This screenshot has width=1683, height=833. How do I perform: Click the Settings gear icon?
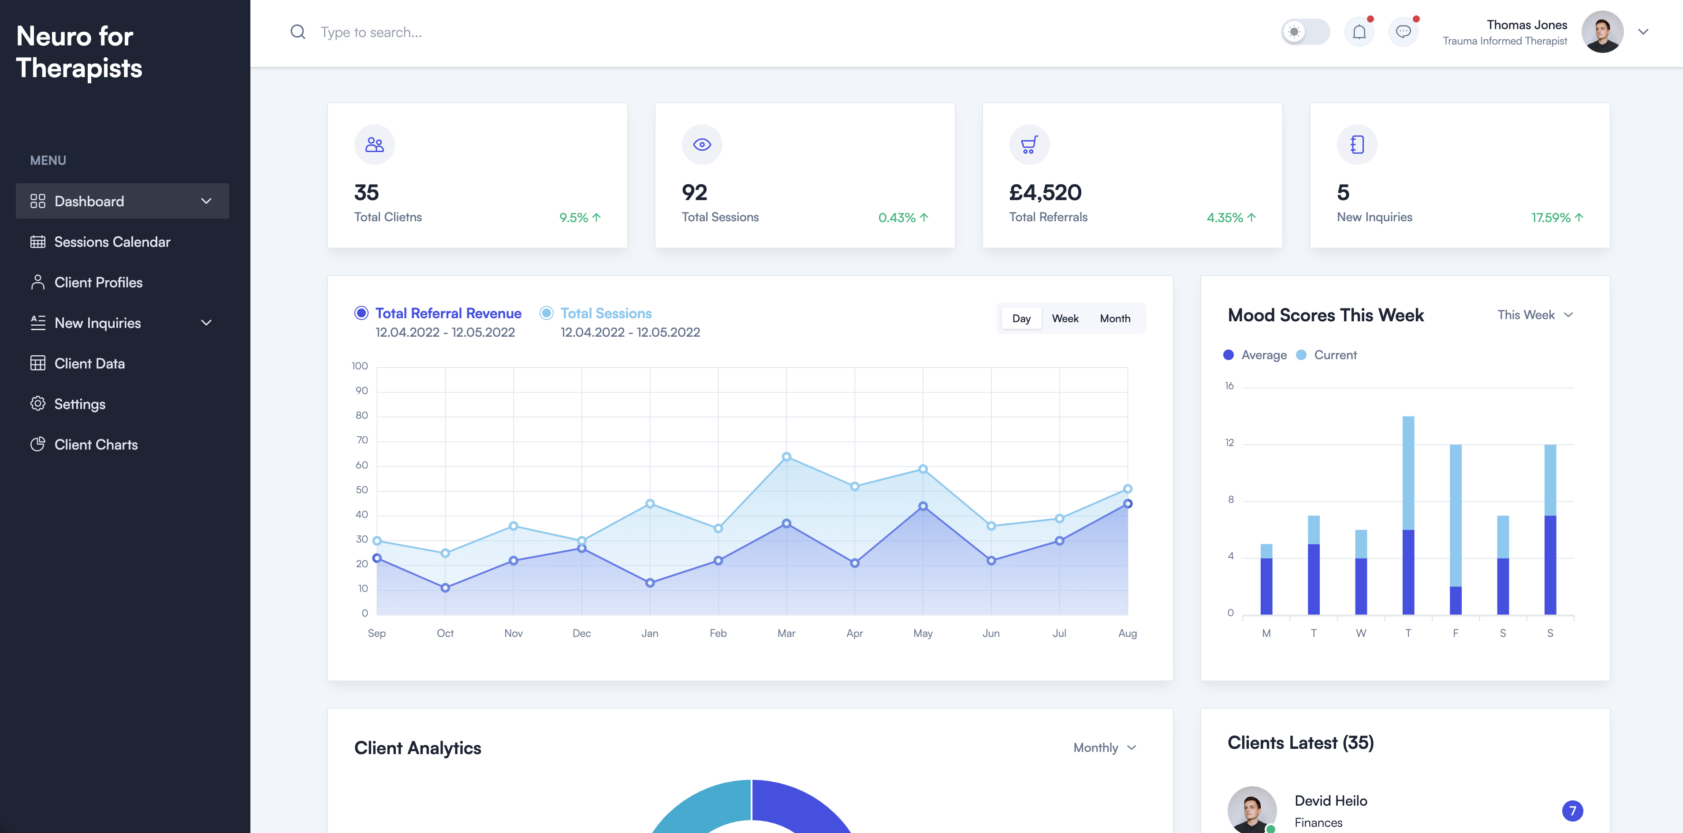[x=38, y=404]
